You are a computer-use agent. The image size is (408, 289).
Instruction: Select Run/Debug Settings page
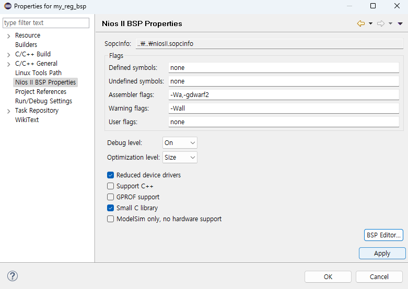pos(43,101)
